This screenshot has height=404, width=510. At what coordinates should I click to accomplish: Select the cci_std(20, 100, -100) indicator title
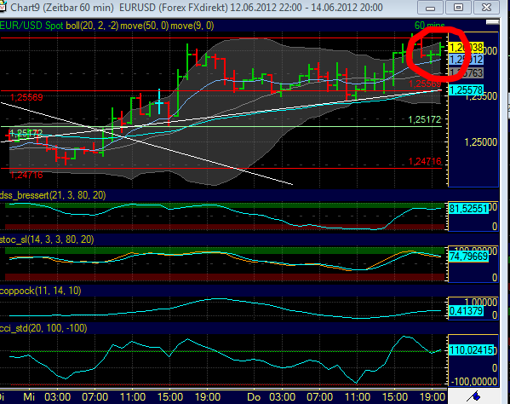tap(43, 328)
